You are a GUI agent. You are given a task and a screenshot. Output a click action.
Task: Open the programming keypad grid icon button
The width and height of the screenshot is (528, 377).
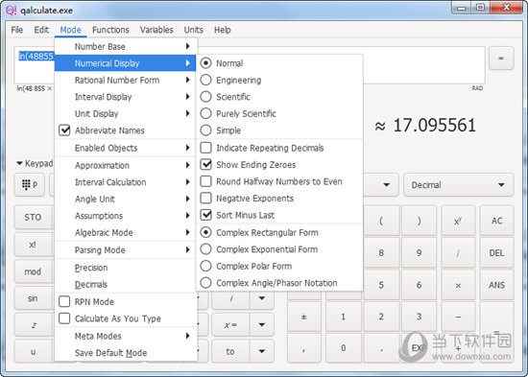coord(30,184)
